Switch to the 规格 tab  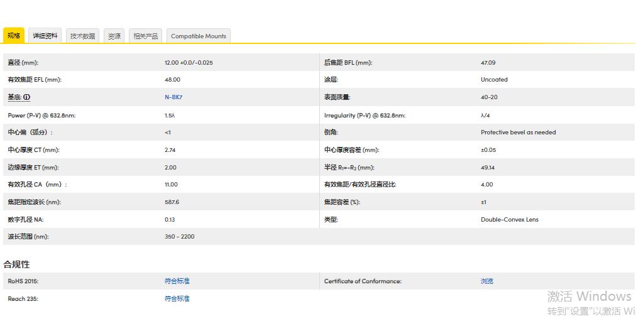coord(14,36)
